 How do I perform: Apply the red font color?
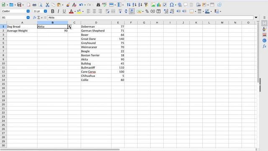click(x=71, y=11)
